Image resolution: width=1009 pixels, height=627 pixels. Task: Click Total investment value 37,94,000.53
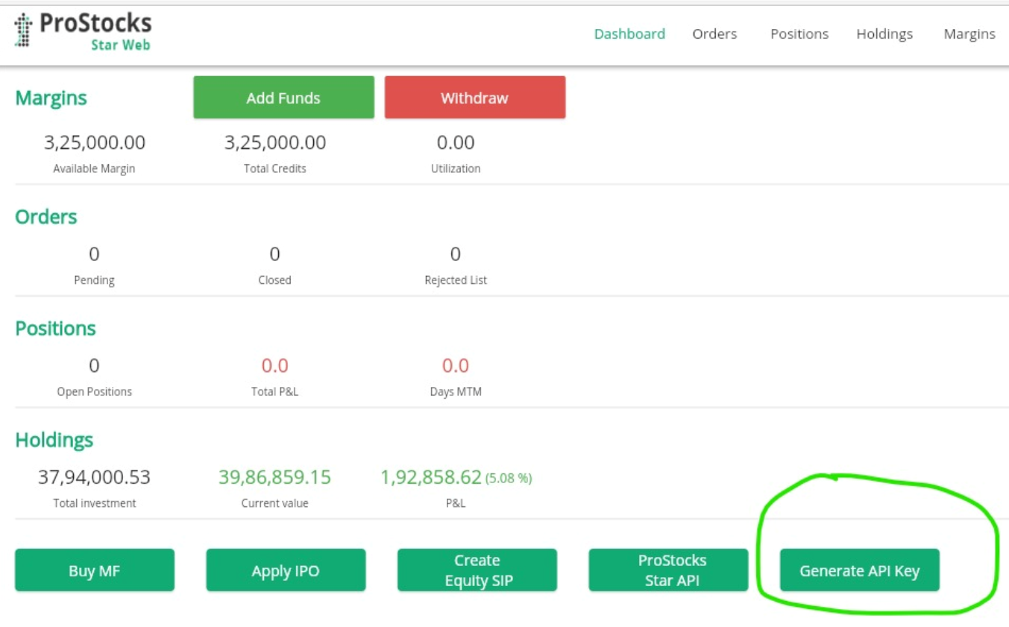94,477
